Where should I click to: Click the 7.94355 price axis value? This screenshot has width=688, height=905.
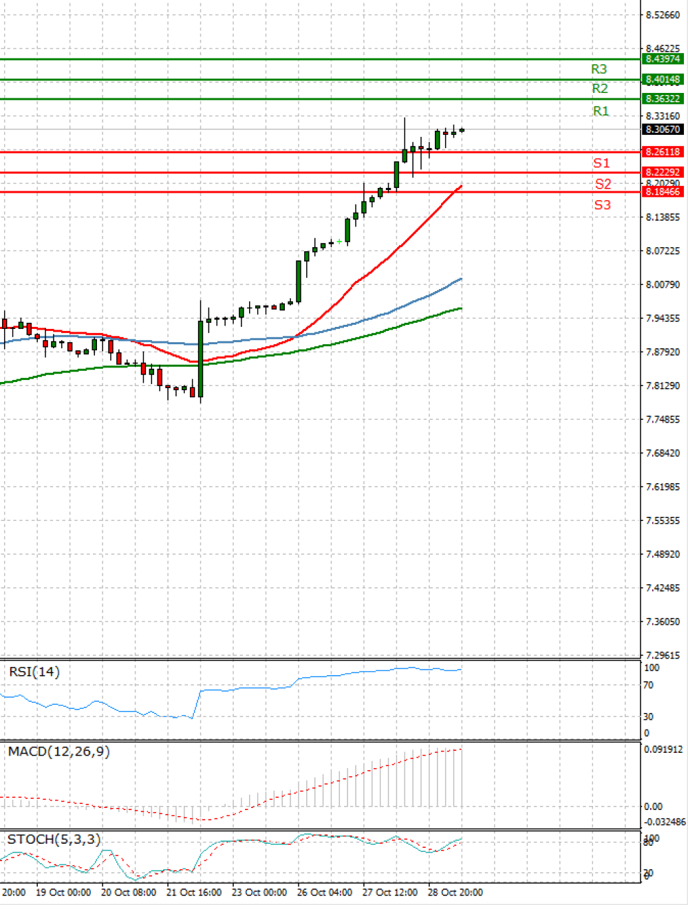663,318
